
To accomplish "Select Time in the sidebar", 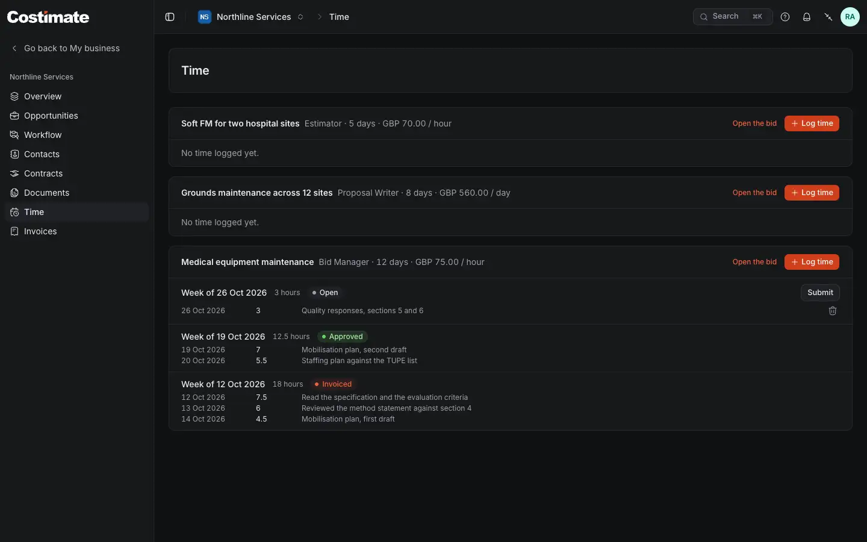I will click(76, 212).
